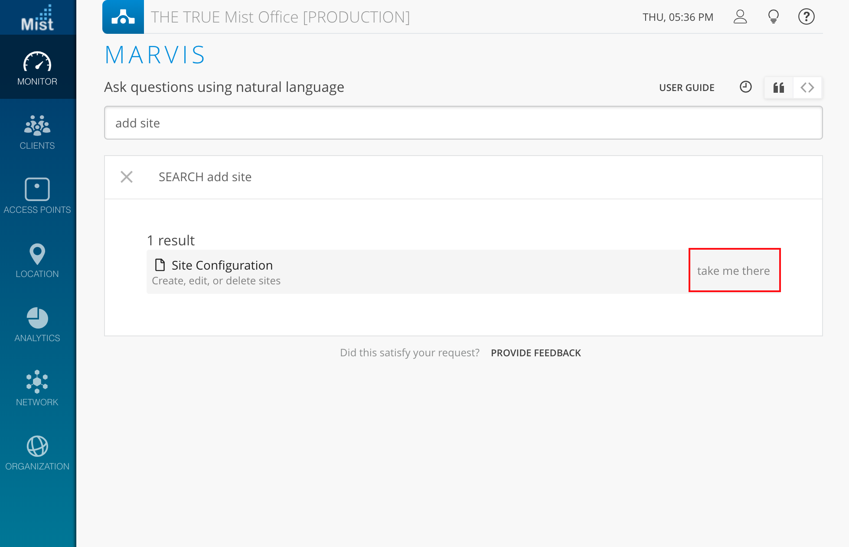Open the USER GUIDE link
This screenshot has width=849, height=547.
(686, 88)
